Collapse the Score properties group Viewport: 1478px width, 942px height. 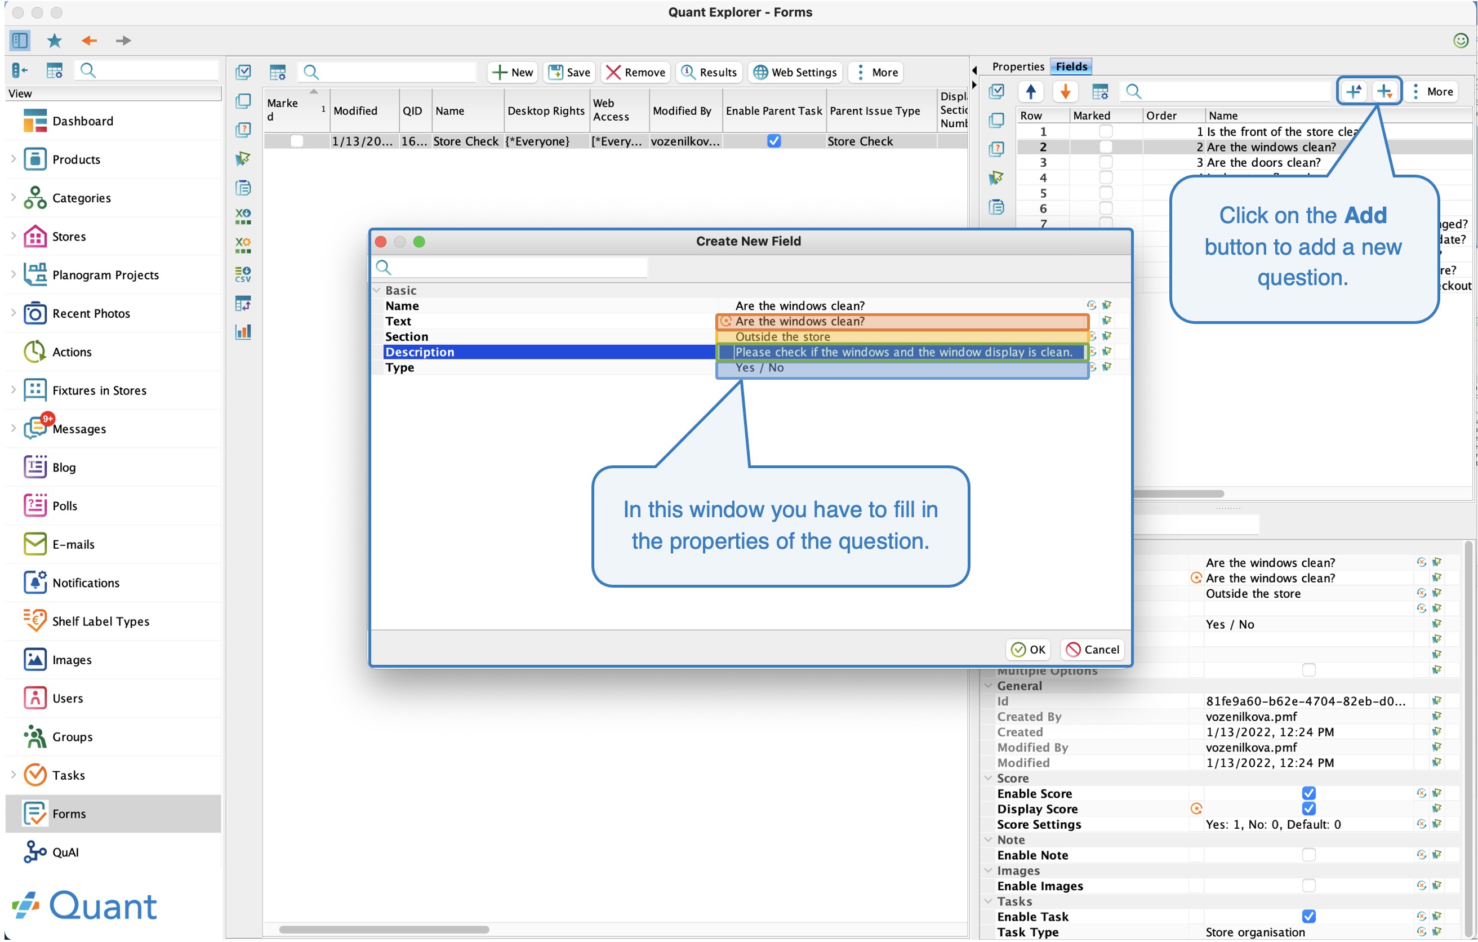click(988, 778)
